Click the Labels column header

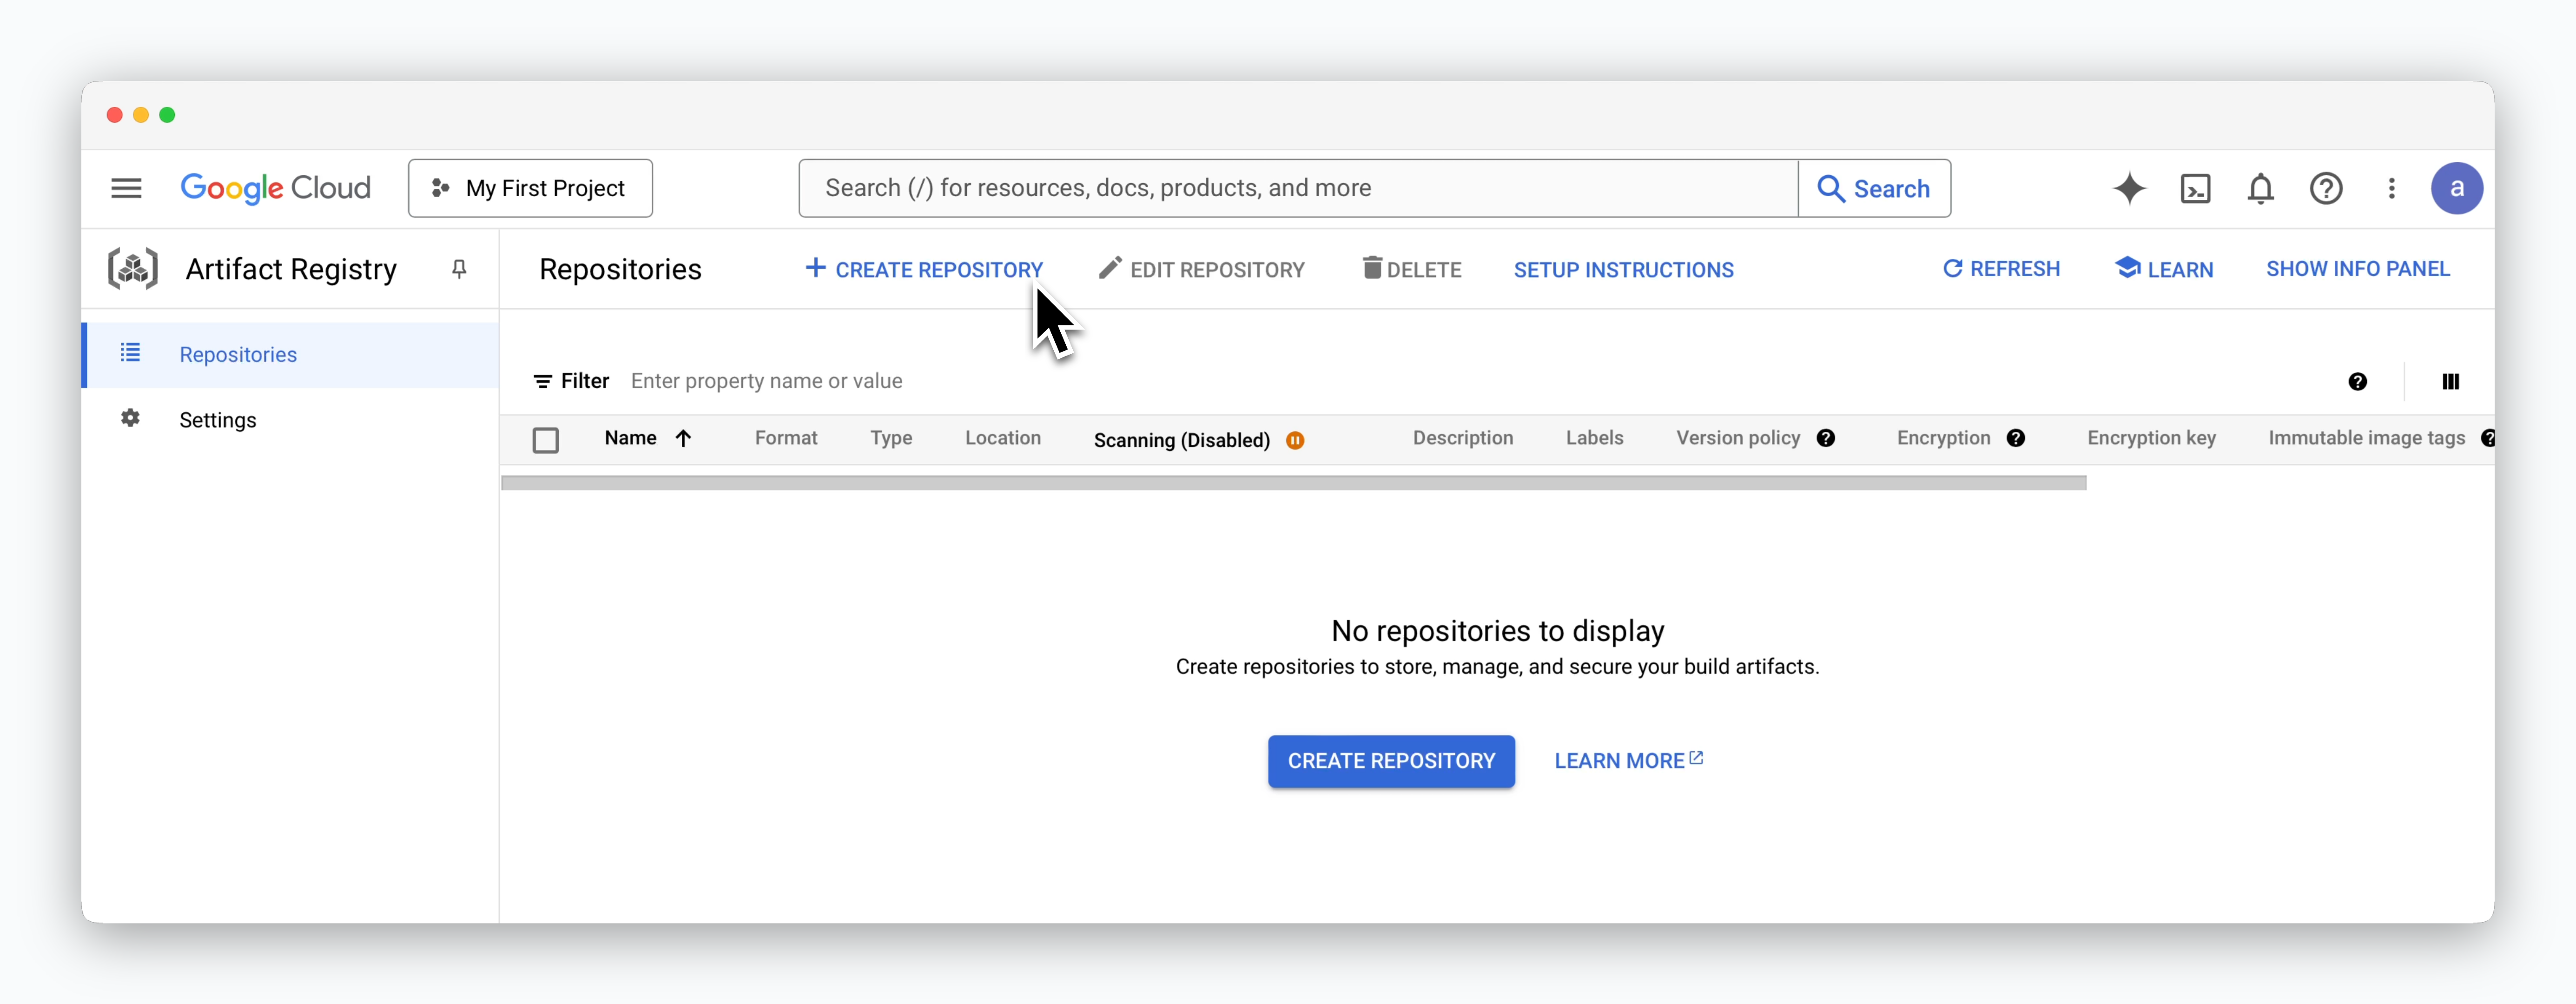tap(1594, 438)
